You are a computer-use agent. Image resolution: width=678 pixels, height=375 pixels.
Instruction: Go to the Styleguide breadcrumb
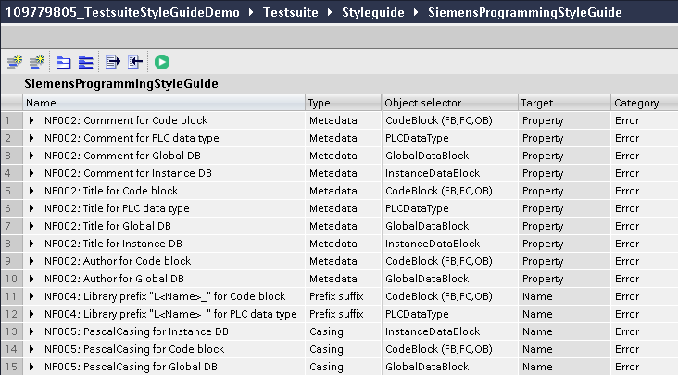(373, 12)
